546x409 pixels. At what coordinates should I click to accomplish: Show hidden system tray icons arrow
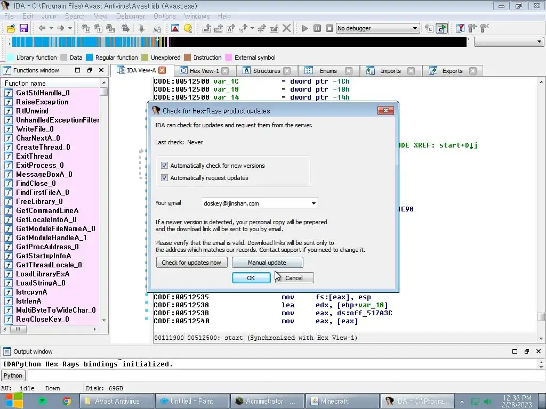click(x=462, y=401)
